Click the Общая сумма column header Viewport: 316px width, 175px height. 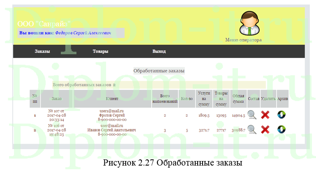click(238, 99)
